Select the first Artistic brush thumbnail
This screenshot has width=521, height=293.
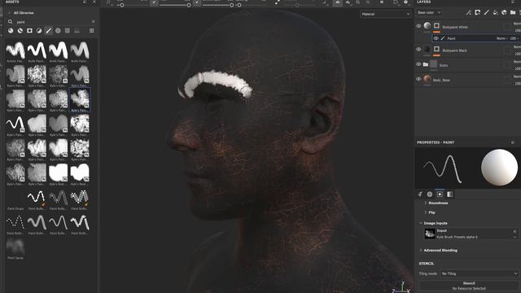click(x=15, y=50)
